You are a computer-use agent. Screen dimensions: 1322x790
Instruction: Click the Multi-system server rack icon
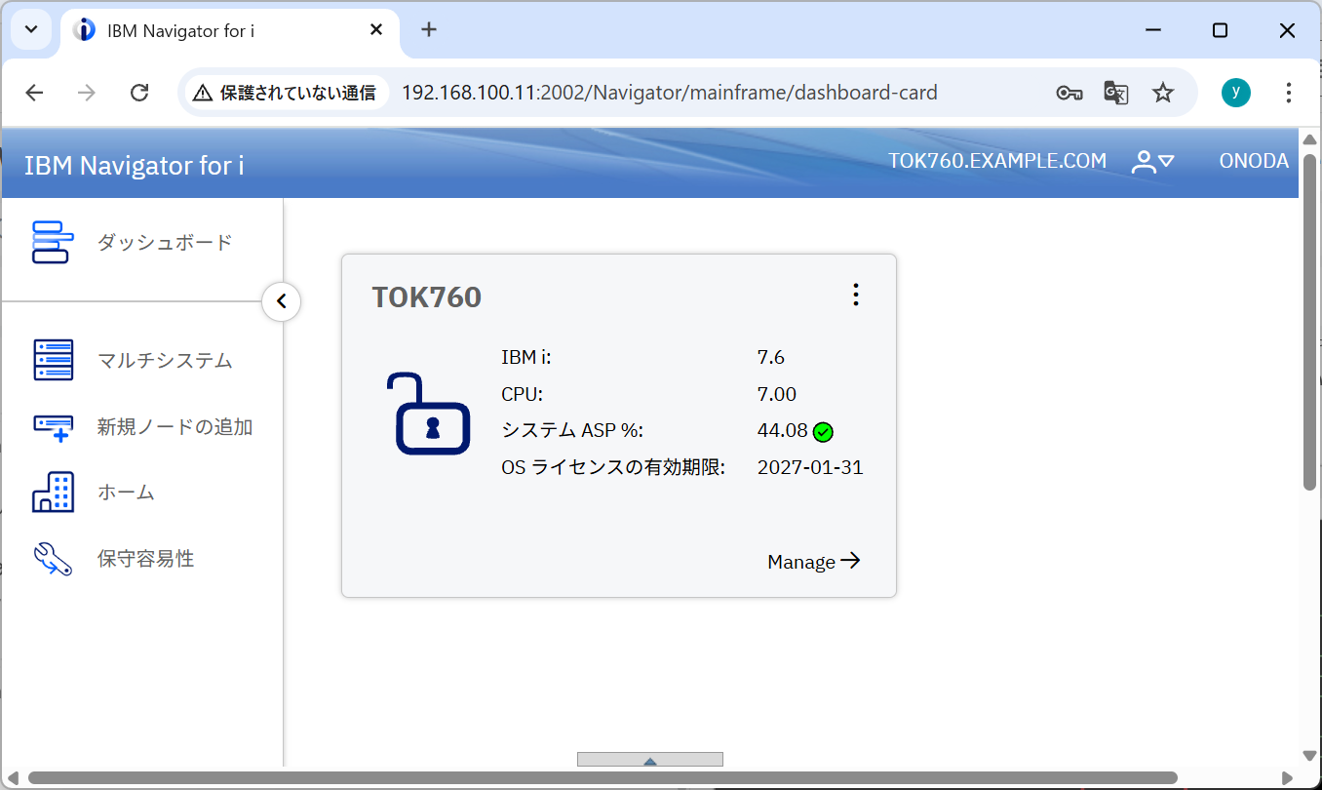(x=53, y=360)
